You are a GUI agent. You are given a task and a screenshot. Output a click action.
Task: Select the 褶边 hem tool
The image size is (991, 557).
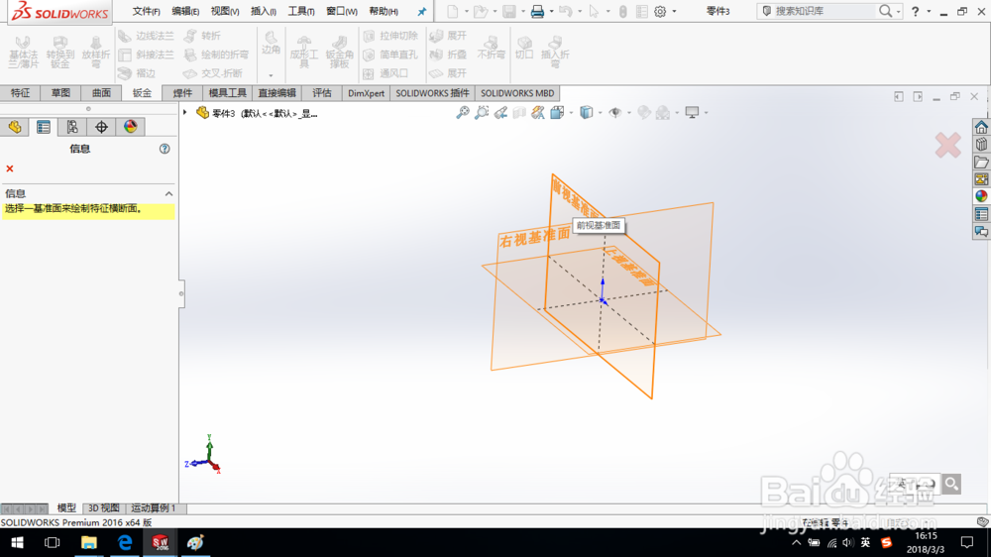(x=137, y=73)
